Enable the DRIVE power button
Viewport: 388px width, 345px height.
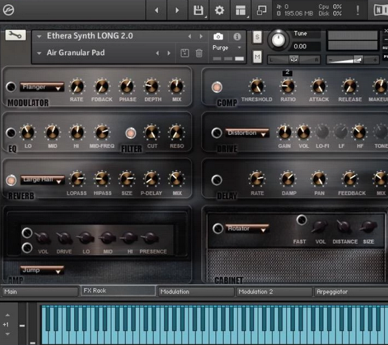(216, 133)
